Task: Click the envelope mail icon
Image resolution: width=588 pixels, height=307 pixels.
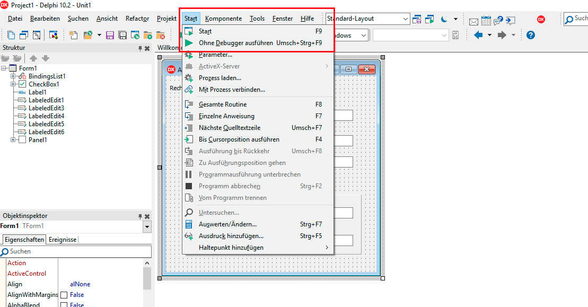Action: tap(473, 21)
